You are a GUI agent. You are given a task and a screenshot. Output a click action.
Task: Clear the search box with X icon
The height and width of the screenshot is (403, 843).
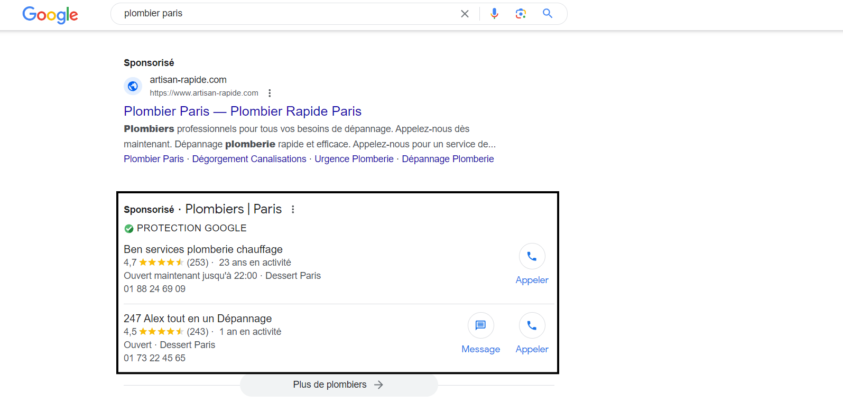coord(465,14)
